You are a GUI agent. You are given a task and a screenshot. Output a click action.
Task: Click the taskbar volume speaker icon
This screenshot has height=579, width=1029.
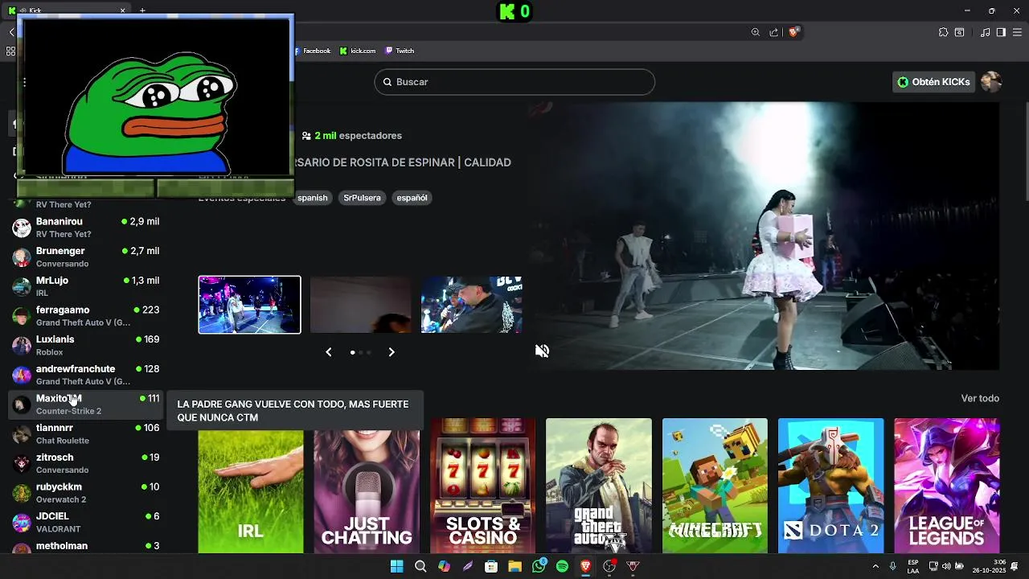(946, 566)
